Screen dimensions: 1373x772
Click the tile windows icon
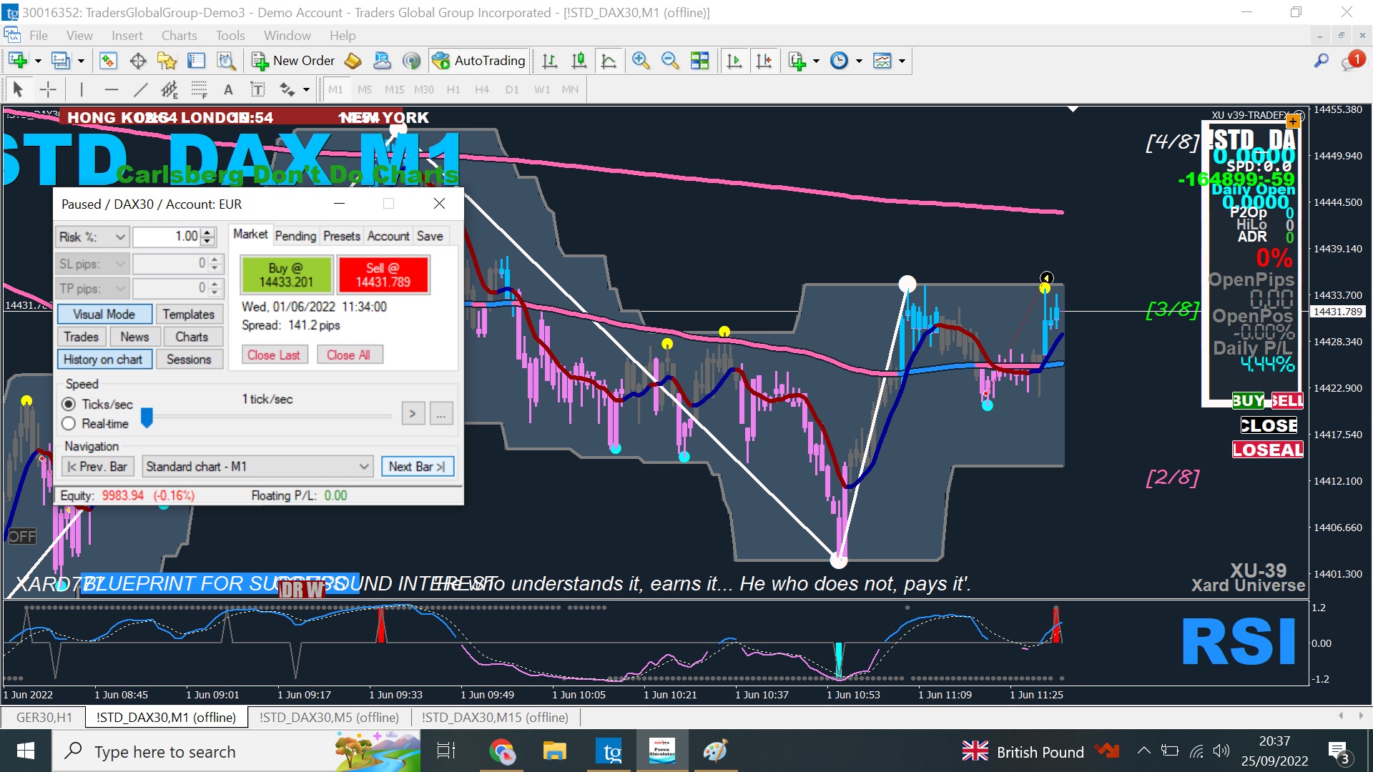700,61
